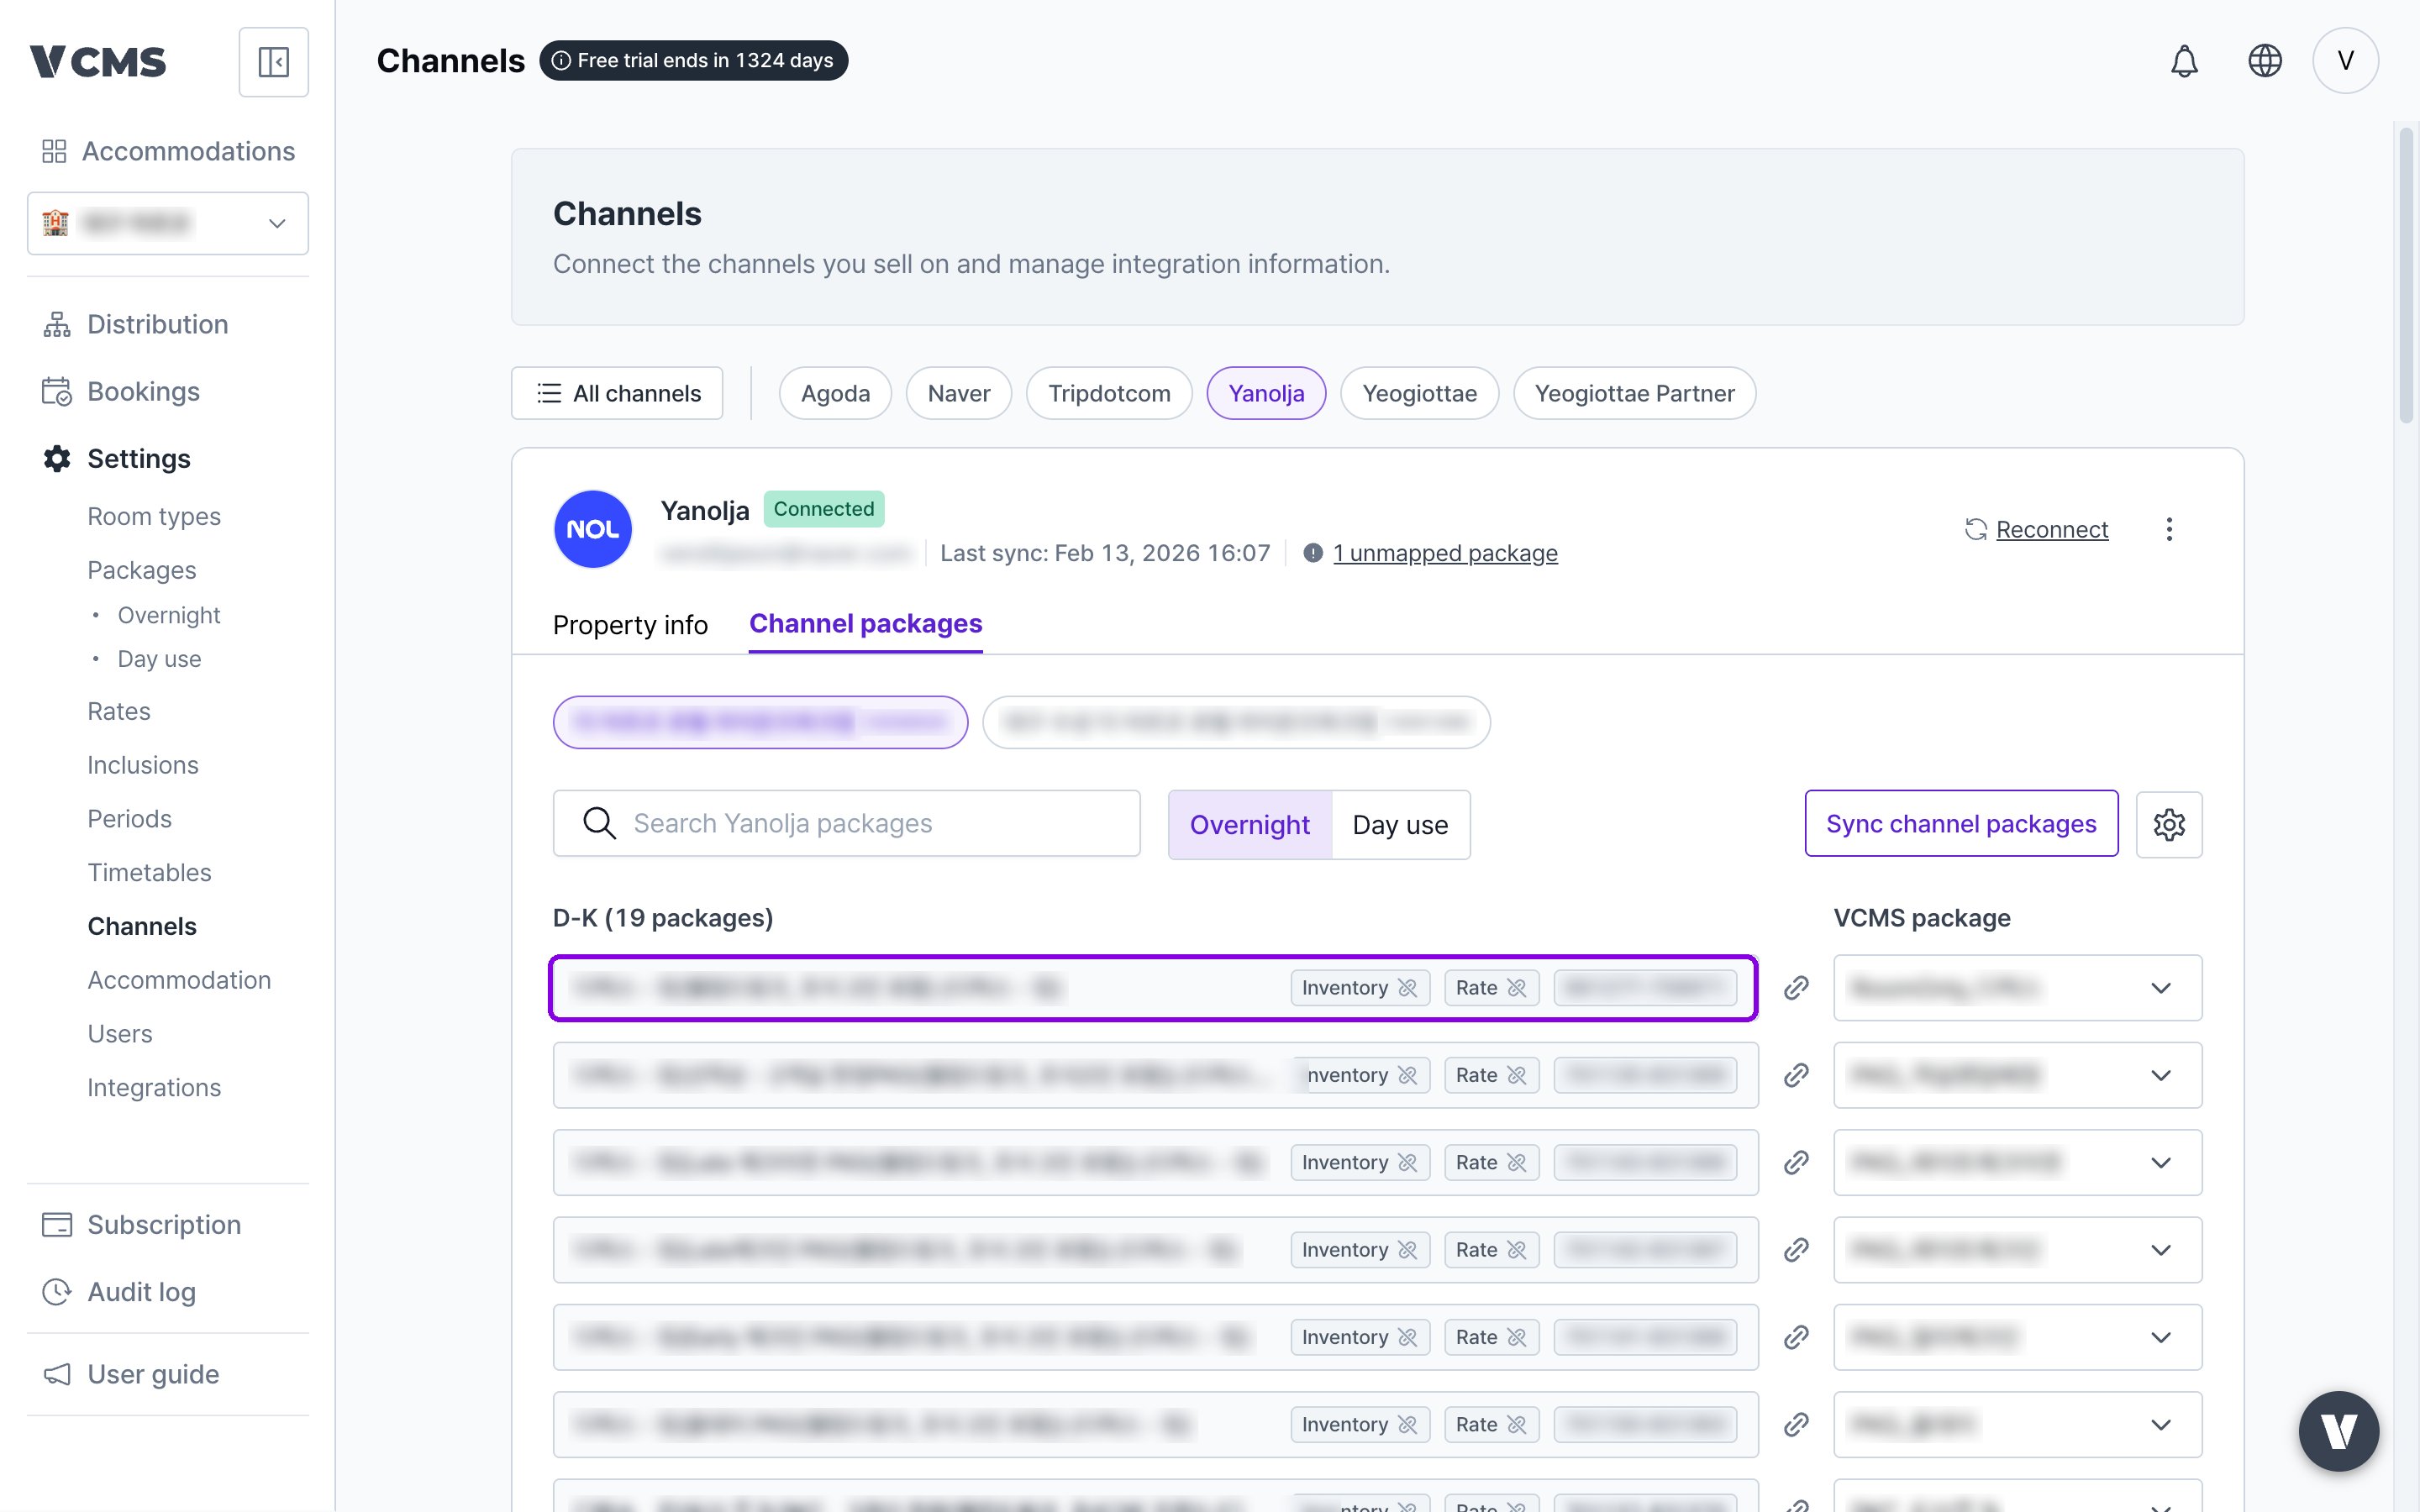Image resolution: width=2420 pixels, height=1512 pixels.
Task: Open Room types settings
Action: (154, 516)
